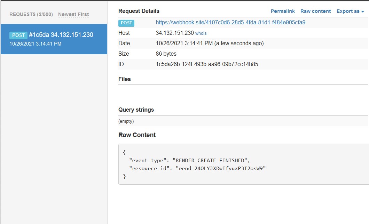Click the POST method badge in Request Details
369x224 pixels.
pos(126,23)
